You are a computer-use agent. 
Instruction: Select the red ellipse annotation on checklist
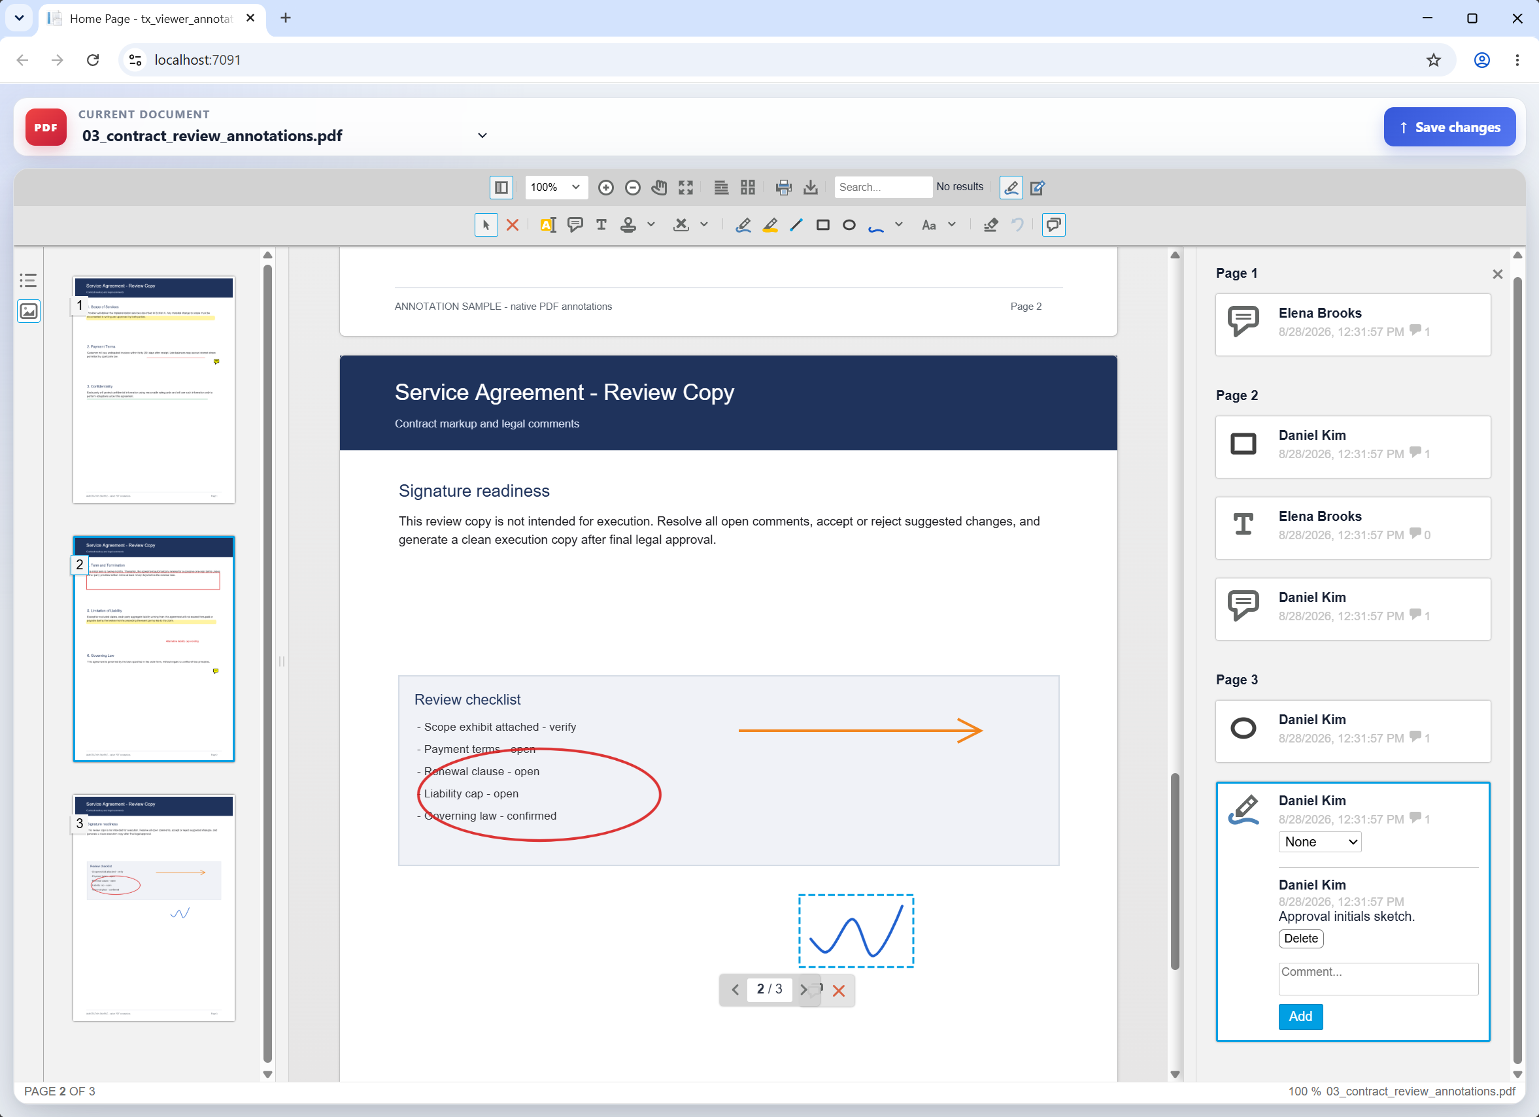tap(539, 794)
